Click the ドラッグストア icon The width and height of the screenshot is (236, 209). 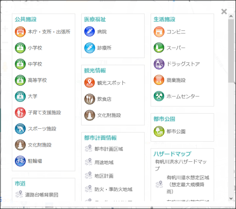pos(159,64)
